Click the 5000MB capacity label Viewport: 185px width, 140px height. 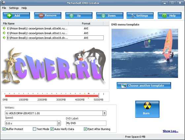[98, 100]
